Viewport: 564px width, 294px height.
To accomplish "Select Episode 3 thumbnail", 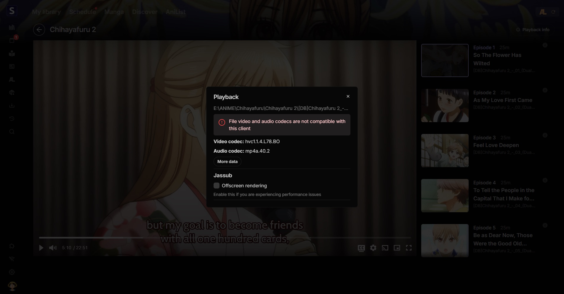I will coord(445,151).
